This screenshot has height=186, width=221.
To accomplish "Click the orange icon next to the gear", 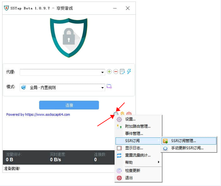I will click(x=122, y=113).
